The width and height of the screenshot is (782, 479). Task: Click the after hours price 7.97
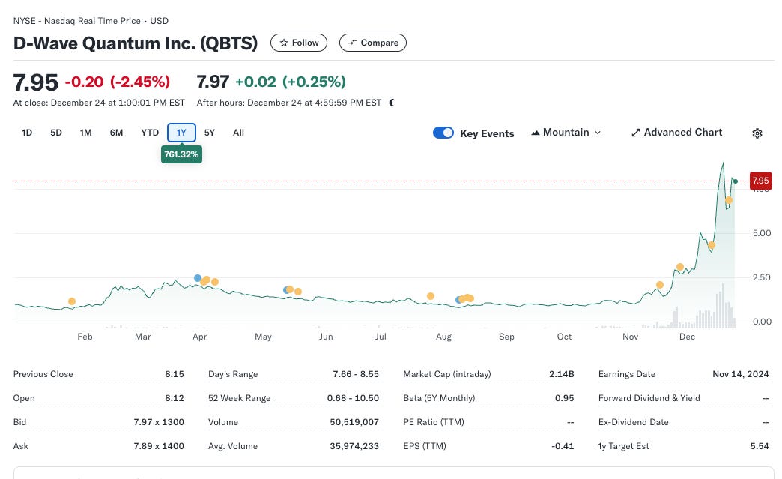pyautogui.click(x=213, y=82)
